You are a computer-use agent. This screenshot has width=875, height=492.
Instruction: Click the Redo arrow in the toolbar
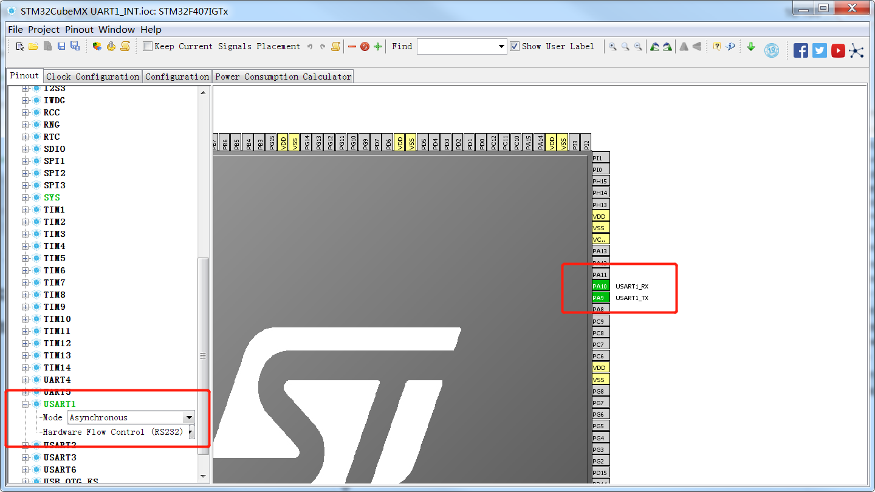[323, 46]
